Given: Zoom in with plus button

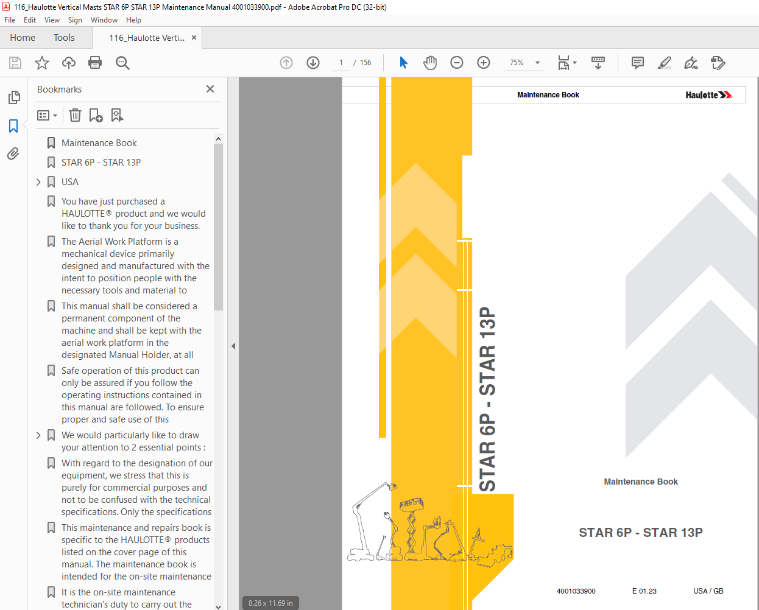Looking at the screenshot, I should (484, 63).
